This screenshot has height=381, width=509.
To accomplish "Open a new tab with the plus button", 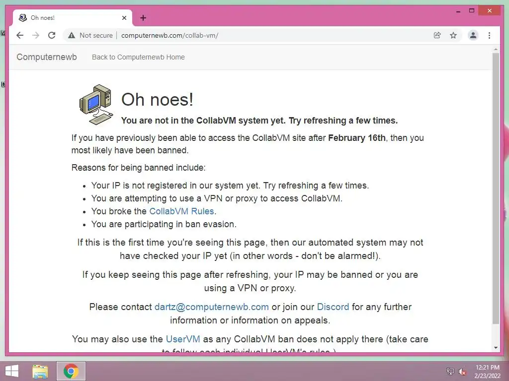I will click(x=143, y=18).
